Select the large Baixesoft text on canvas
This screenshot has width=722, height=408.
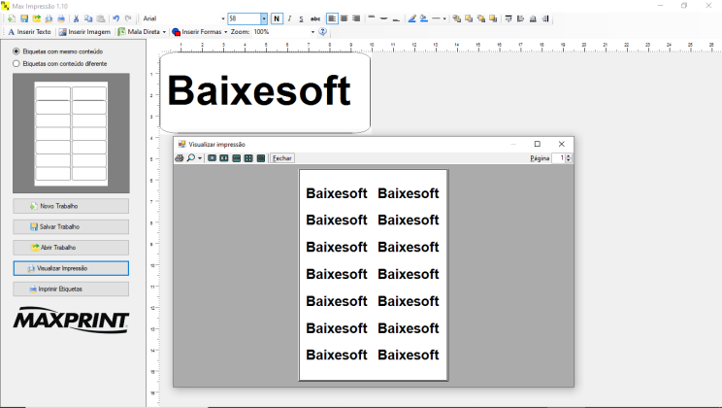point(259,90)
